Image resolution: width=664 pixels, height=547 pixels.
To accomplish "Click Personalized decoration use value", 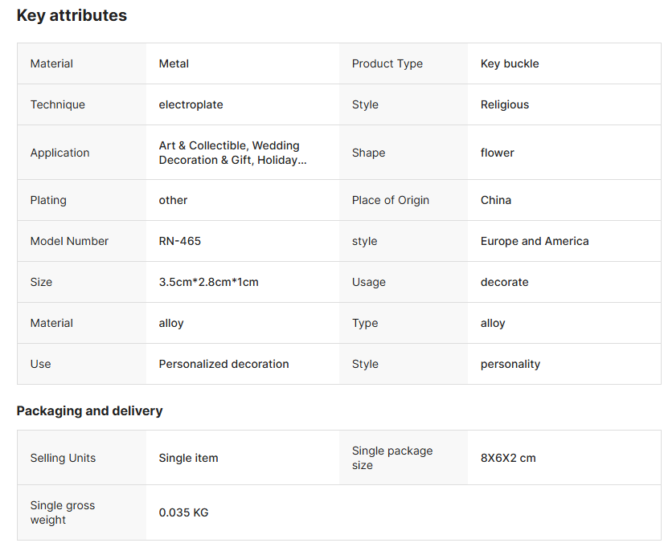I will coord(223,364).
